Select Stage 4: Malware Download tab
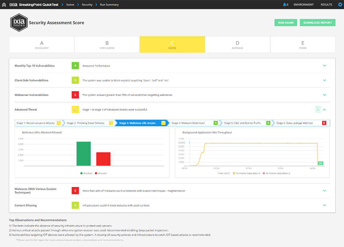This screenshot has width=344, height=247. coord(193,123)
